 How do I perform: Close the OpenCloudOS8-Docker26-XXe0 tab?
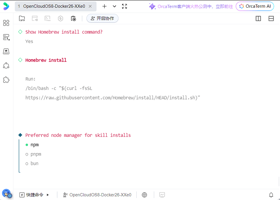coord(90,6)
